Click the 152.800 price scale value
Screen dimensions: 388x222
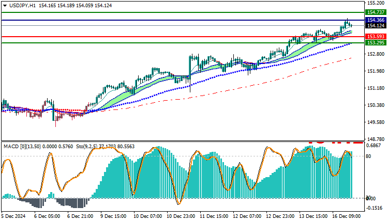coord(376,54)
